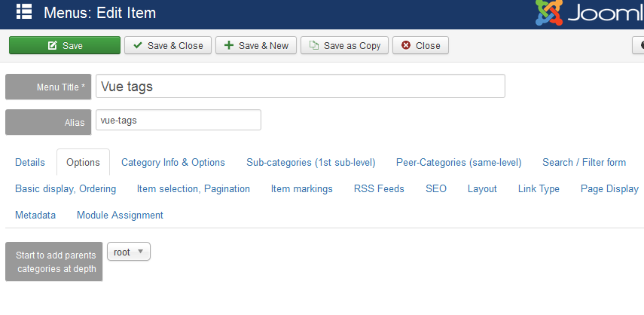The width and height of the screenshot is (644, 315).
Task: Select Sub-categories (1st sub-level) tab
Action: [311, 162]
